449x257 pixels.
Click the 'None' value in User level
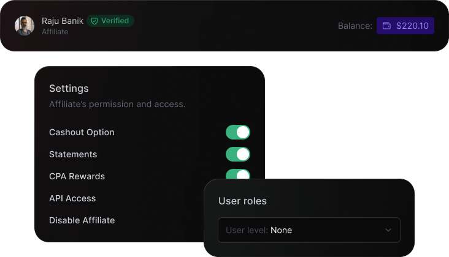pyautogui.click(x=281, y=230)
